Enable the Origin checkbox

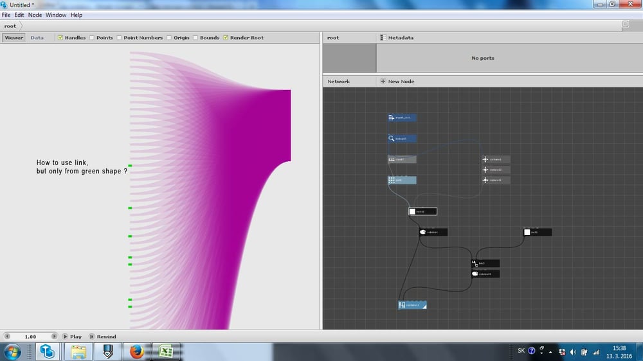tap(169, 38)
